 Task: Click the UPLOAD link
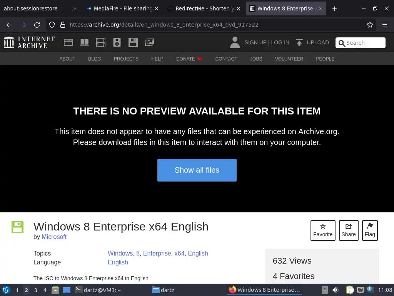tap(317, 42)
